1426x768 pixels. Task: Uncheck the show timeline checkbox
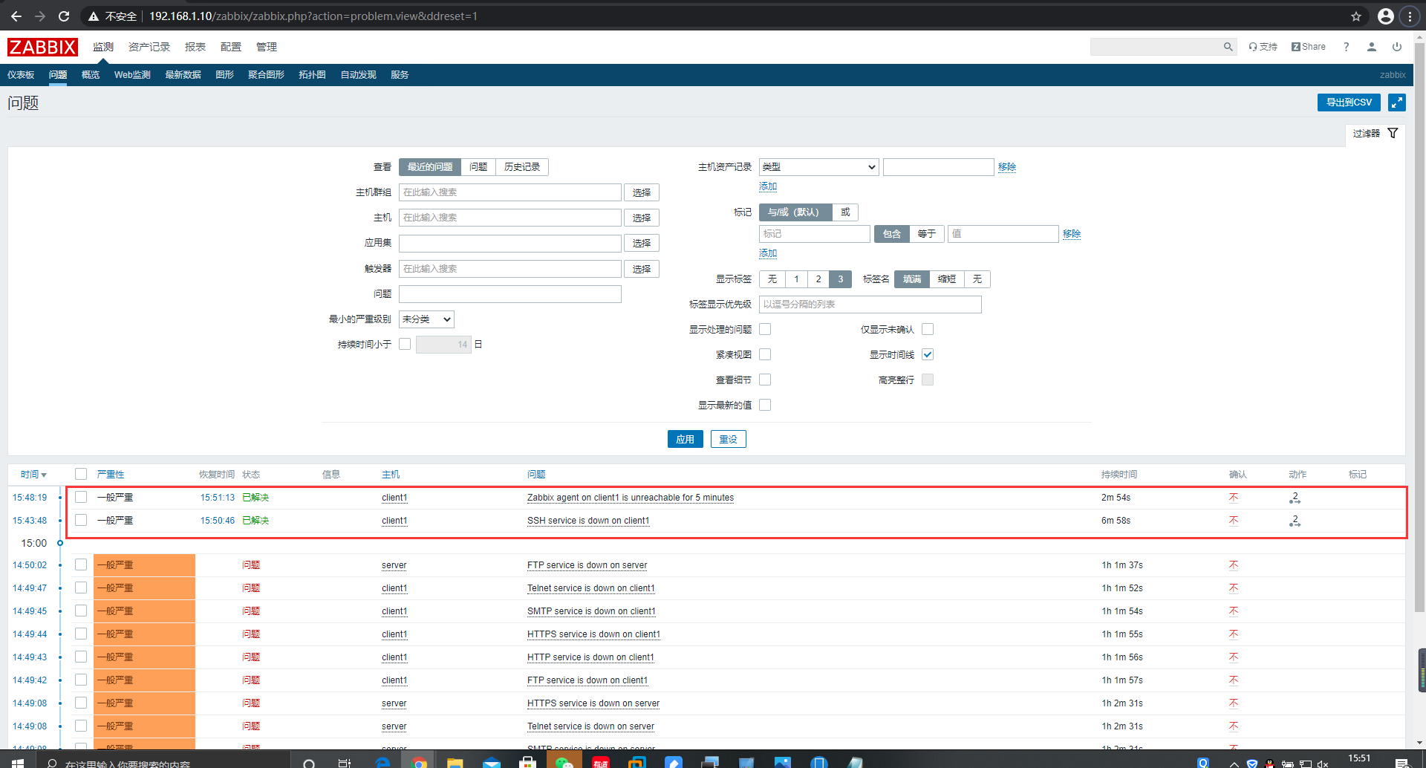[928, 354]
